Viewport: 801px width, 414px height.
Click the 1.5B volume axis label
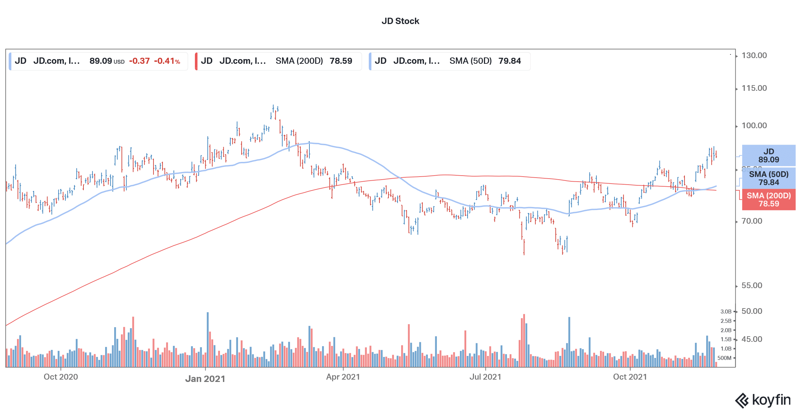tap(726, 339)
